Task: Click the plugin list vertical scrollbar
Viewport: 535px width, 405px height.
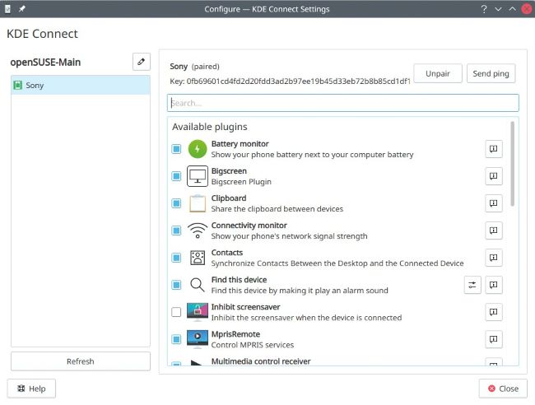Action: pos(514,165)
